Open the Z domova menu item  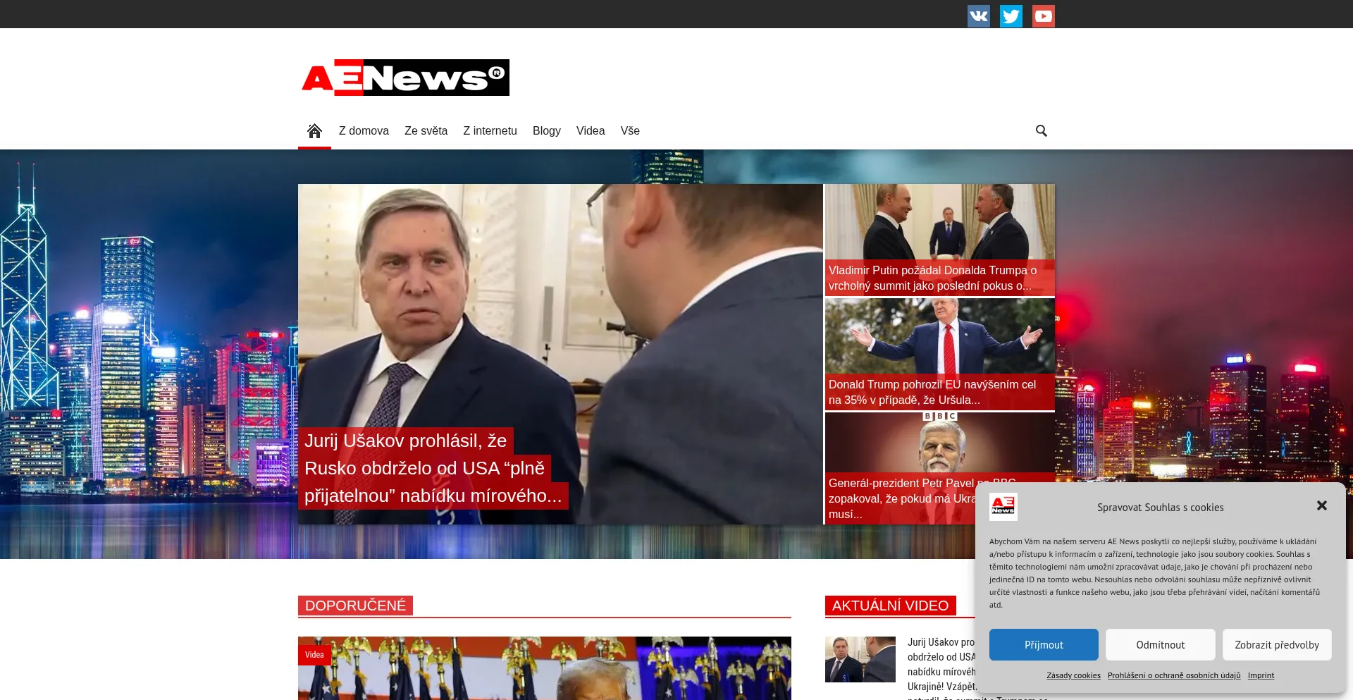[364, 131]
